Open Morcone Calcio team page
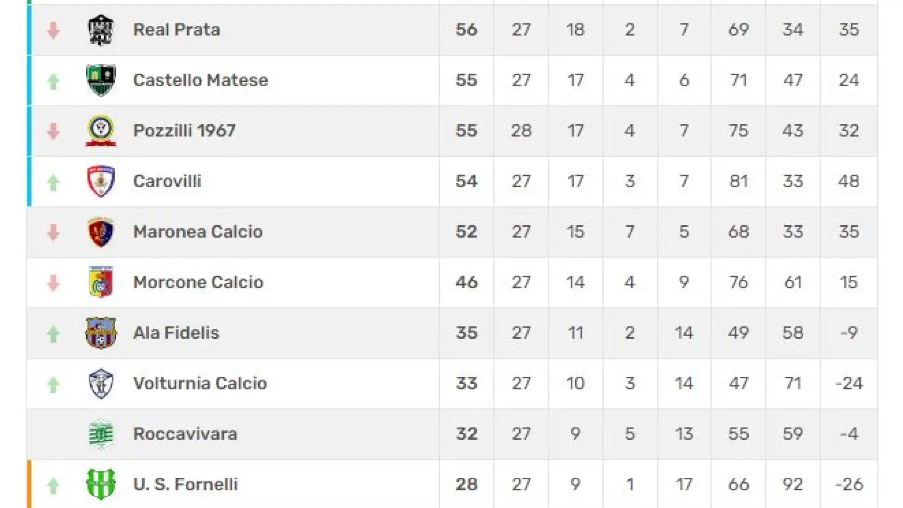 tap(198, 282)
